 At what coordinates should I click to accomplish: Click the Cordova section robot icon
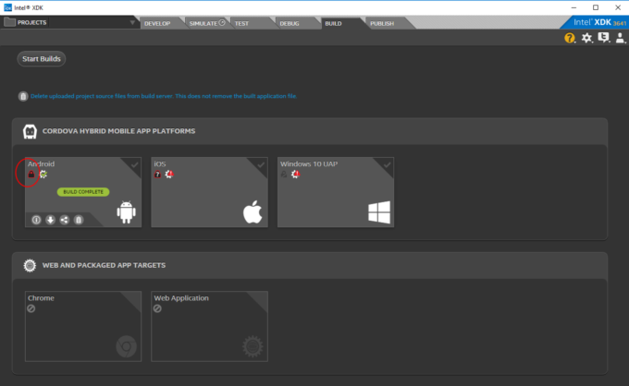point(30,132)
